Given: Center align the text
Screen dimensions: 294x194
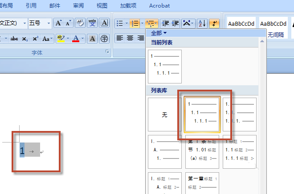Looking at the screenshot, I should pos(130,38).
